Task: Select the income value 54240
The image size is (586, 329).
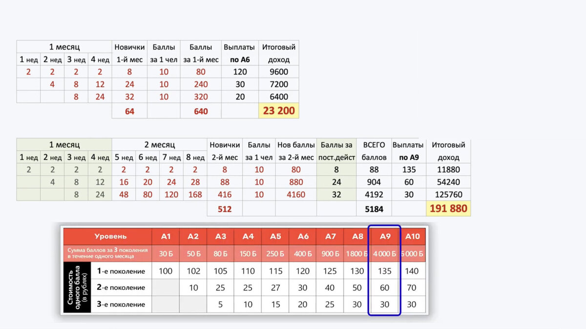Action: pos(448,182)
